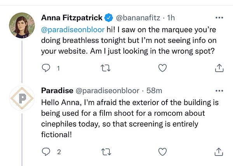Reply to Anna Fitzpatrick's tweet
Viewport: 233px width, 166px height.
pos(46,68)
